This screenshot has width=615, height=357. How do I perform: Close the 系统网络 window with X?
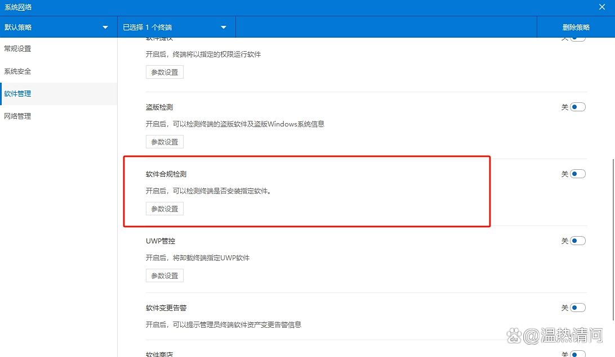602,7
